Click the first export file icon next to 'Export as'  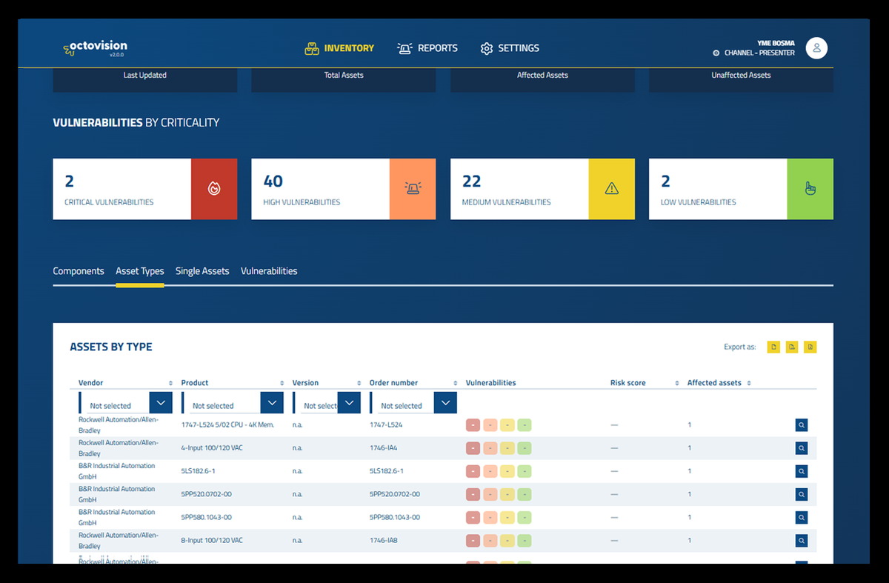pyautogui.click(x=773, y=346)
